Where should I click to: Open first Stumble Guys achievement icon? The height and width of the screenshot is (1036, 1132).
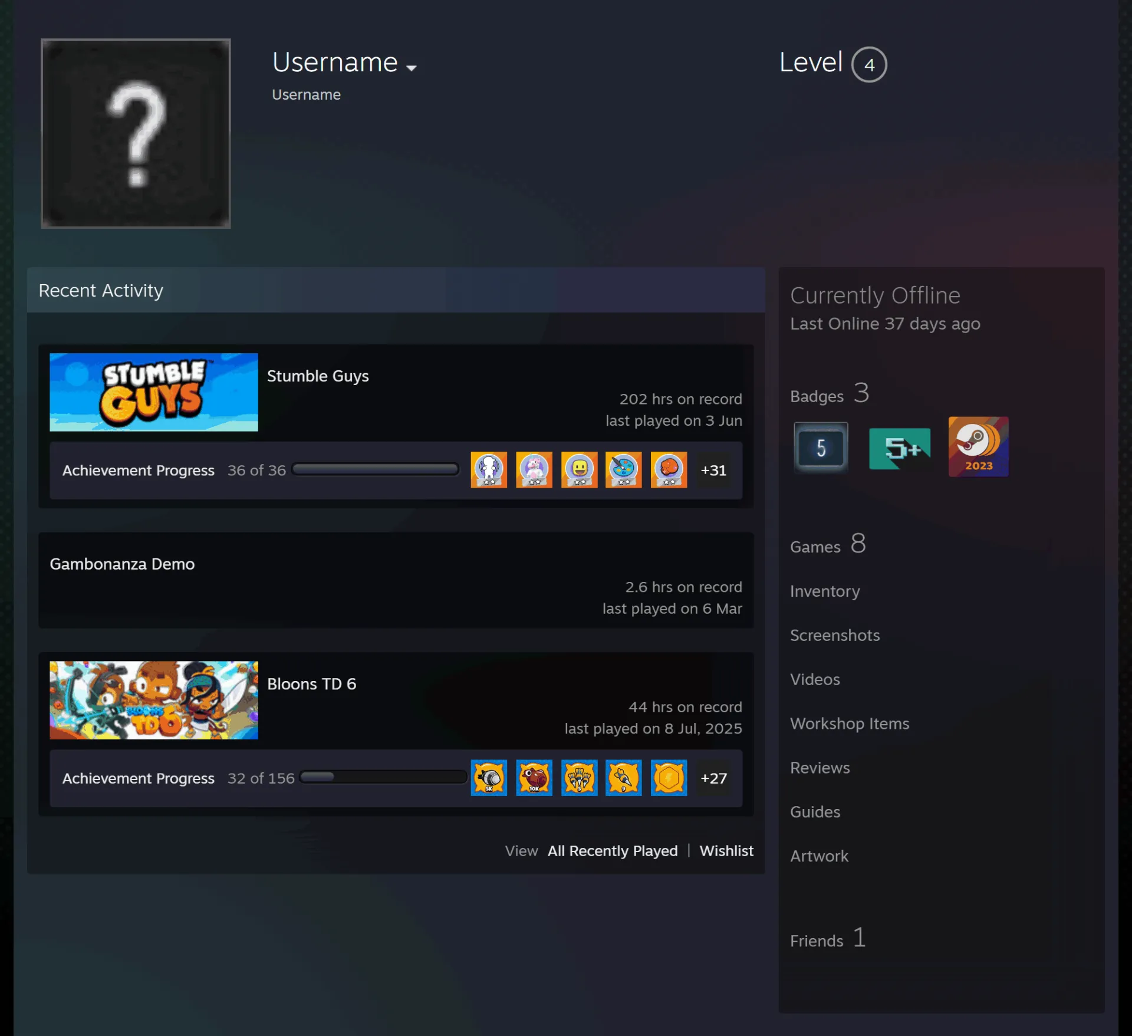(489, 470)
